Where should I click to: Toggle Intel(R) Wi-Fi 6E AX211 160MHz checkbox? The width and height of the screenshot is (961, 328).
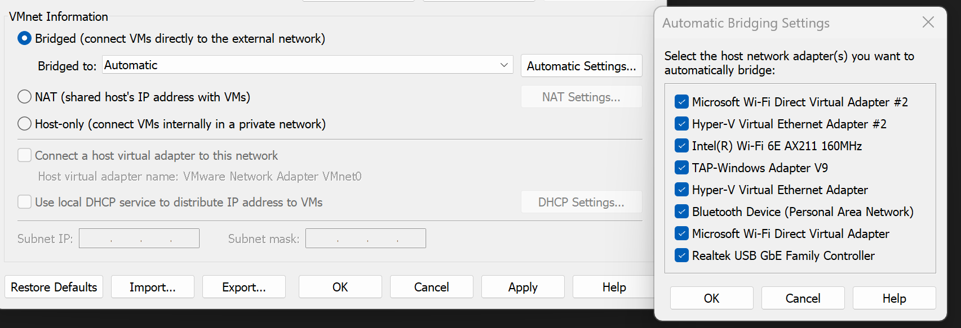point(681,146)
